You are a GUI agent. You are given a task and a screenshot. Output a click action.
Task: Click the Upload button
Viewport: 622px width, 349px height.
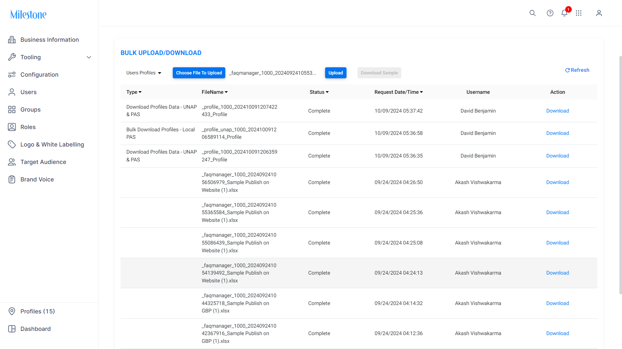click(336, 73)
